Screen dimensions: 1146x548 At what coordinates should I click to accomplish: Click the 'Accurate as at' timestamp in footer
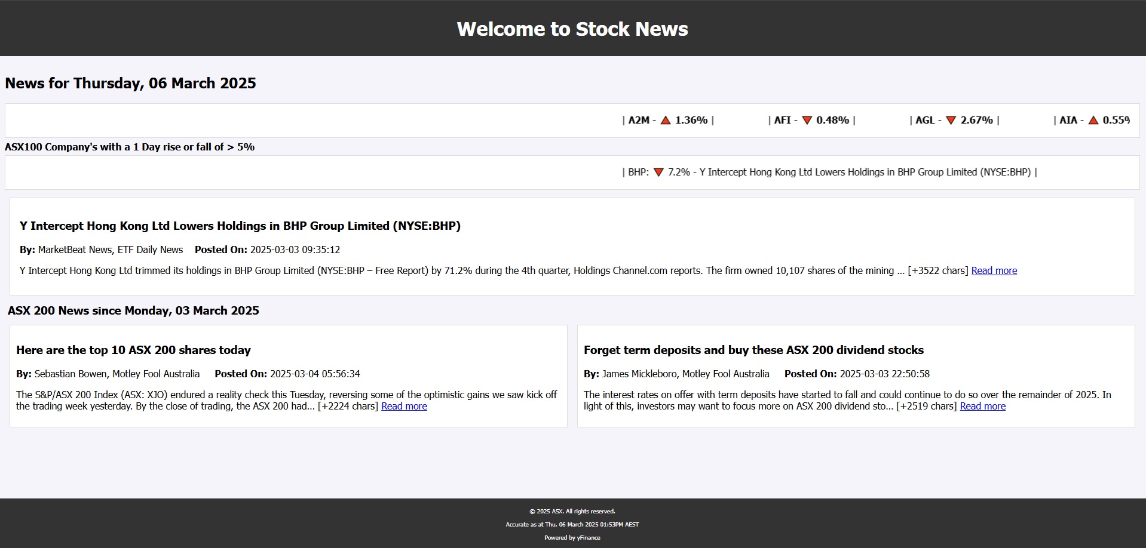click(x=572, y=524)
